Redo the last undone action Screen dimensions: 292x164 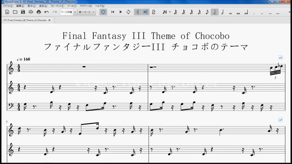tap(54, 12)
